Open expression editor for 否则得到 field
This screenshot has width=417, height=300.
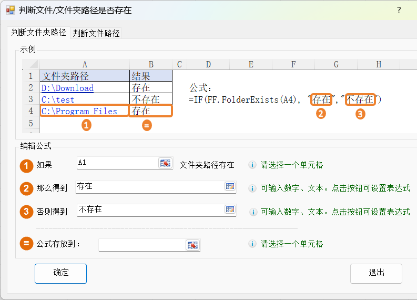coord(230,209)
